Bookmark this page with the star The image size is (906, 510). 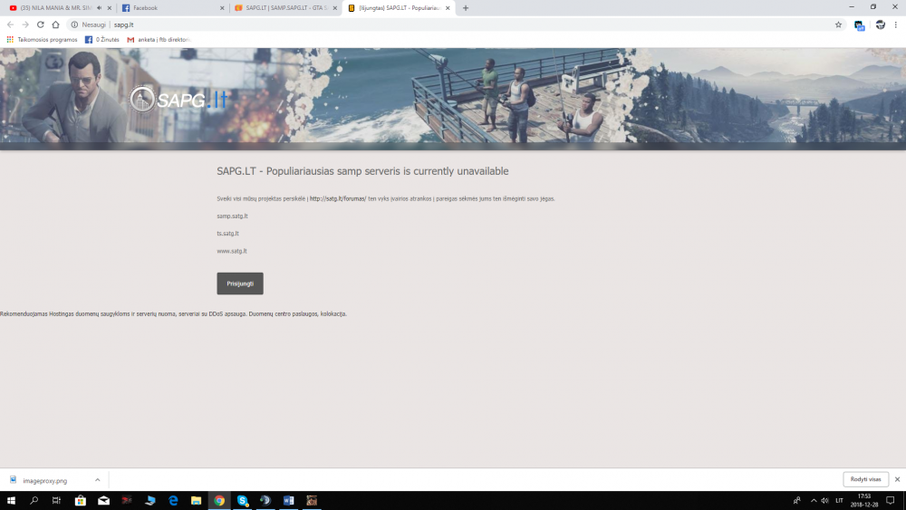(x=838, y=24)
